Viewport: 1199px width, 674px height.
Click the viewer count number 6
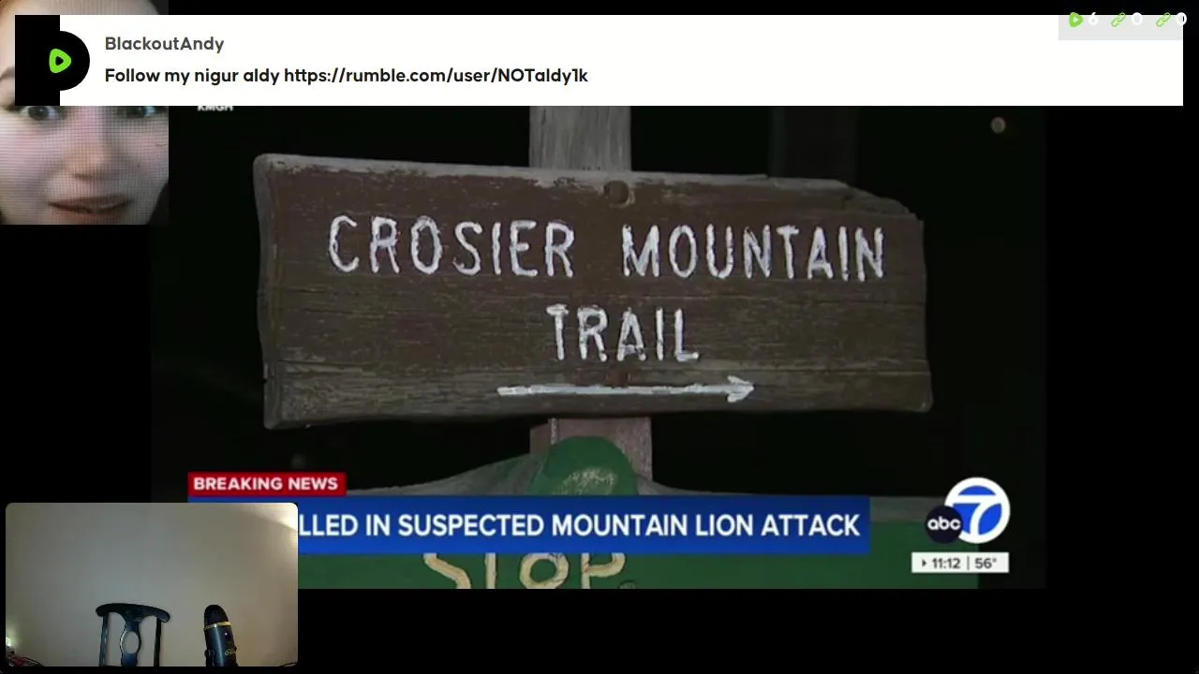pyautogui.click(x=1092, y=20)
